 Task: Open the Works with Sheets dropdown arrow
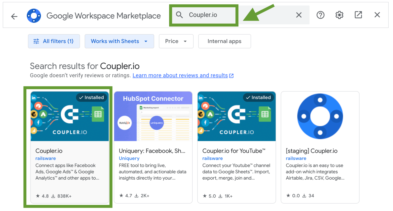click(146, 41)
